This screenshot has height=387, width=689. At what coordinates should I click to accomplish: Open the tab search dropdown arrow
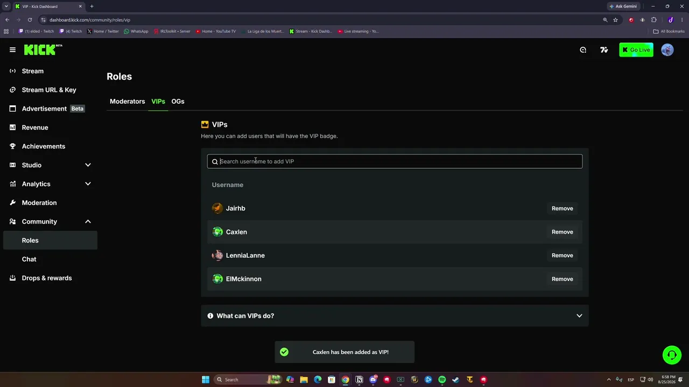click(x=6, y=6)
